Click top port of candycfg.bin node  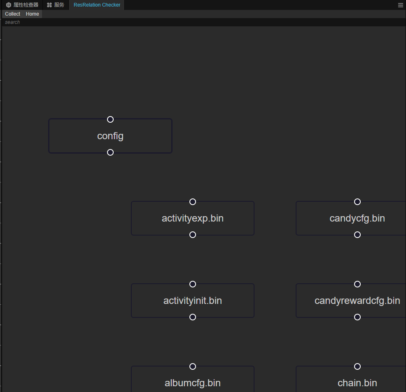tap(357, 202)
